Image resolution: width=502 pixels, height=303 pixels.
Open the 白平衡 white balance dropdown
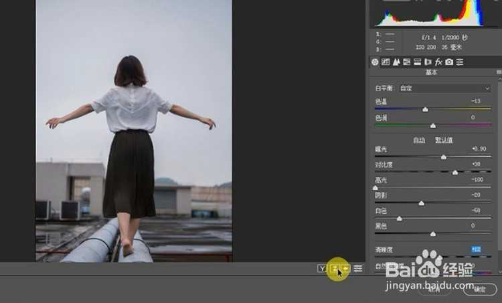coord(444,88)
